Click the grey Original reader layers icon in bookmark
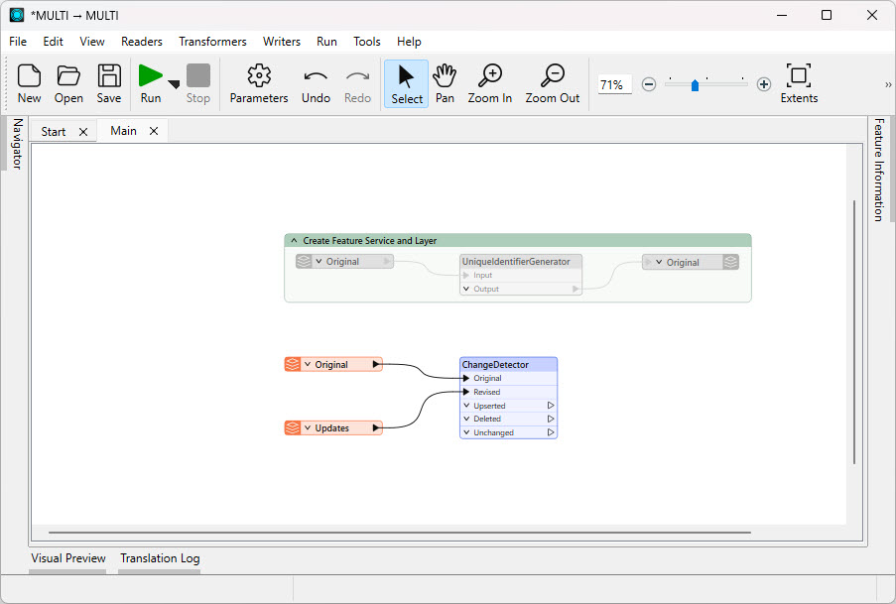896x604 pixels. pos(304,261)
